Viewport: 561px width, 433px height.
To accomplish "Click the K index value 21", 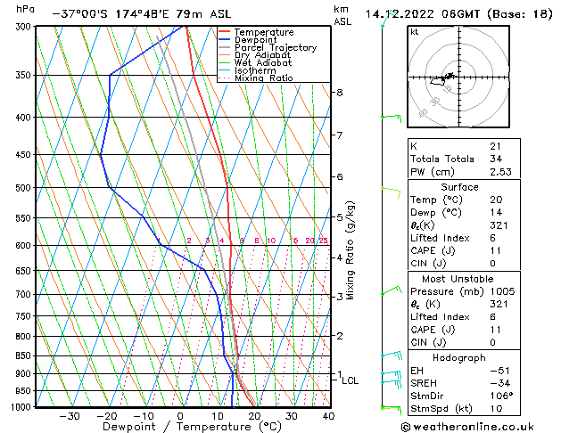I will (x=496, y=146).
